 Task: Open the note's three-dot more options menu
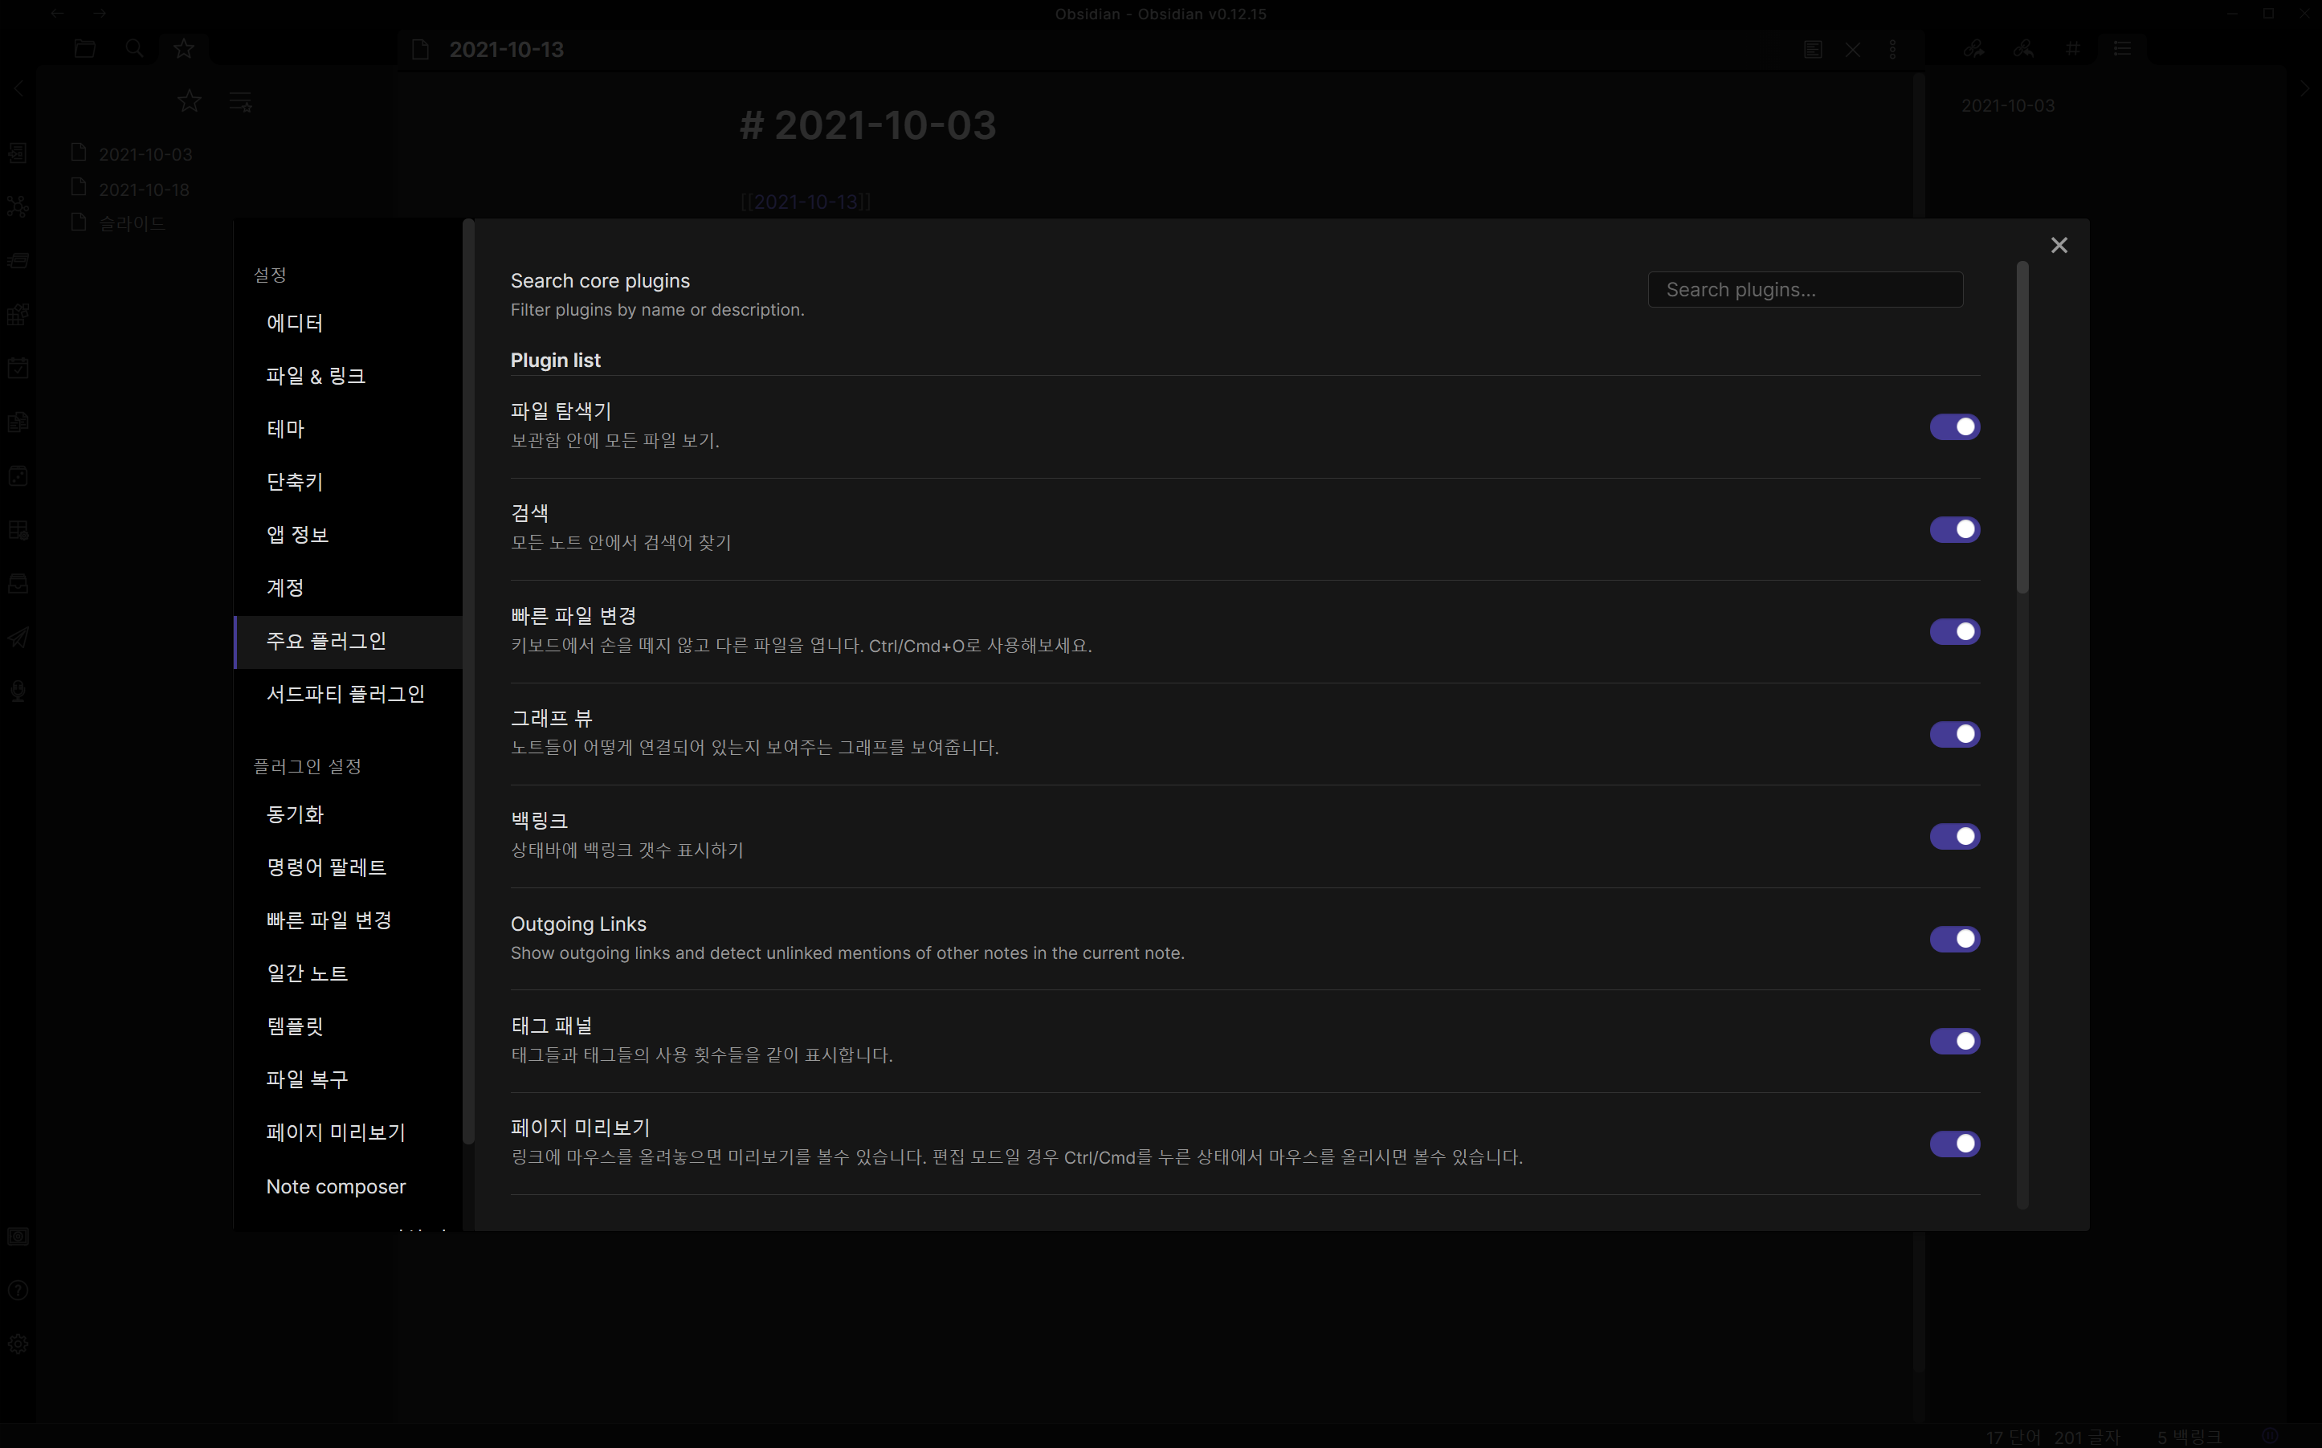(1892, 49)
